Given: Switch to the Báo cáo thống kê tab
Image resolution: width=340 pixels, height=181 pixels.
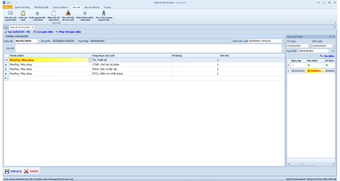Looking at the screenshot, I should click(x=92, y=7).
